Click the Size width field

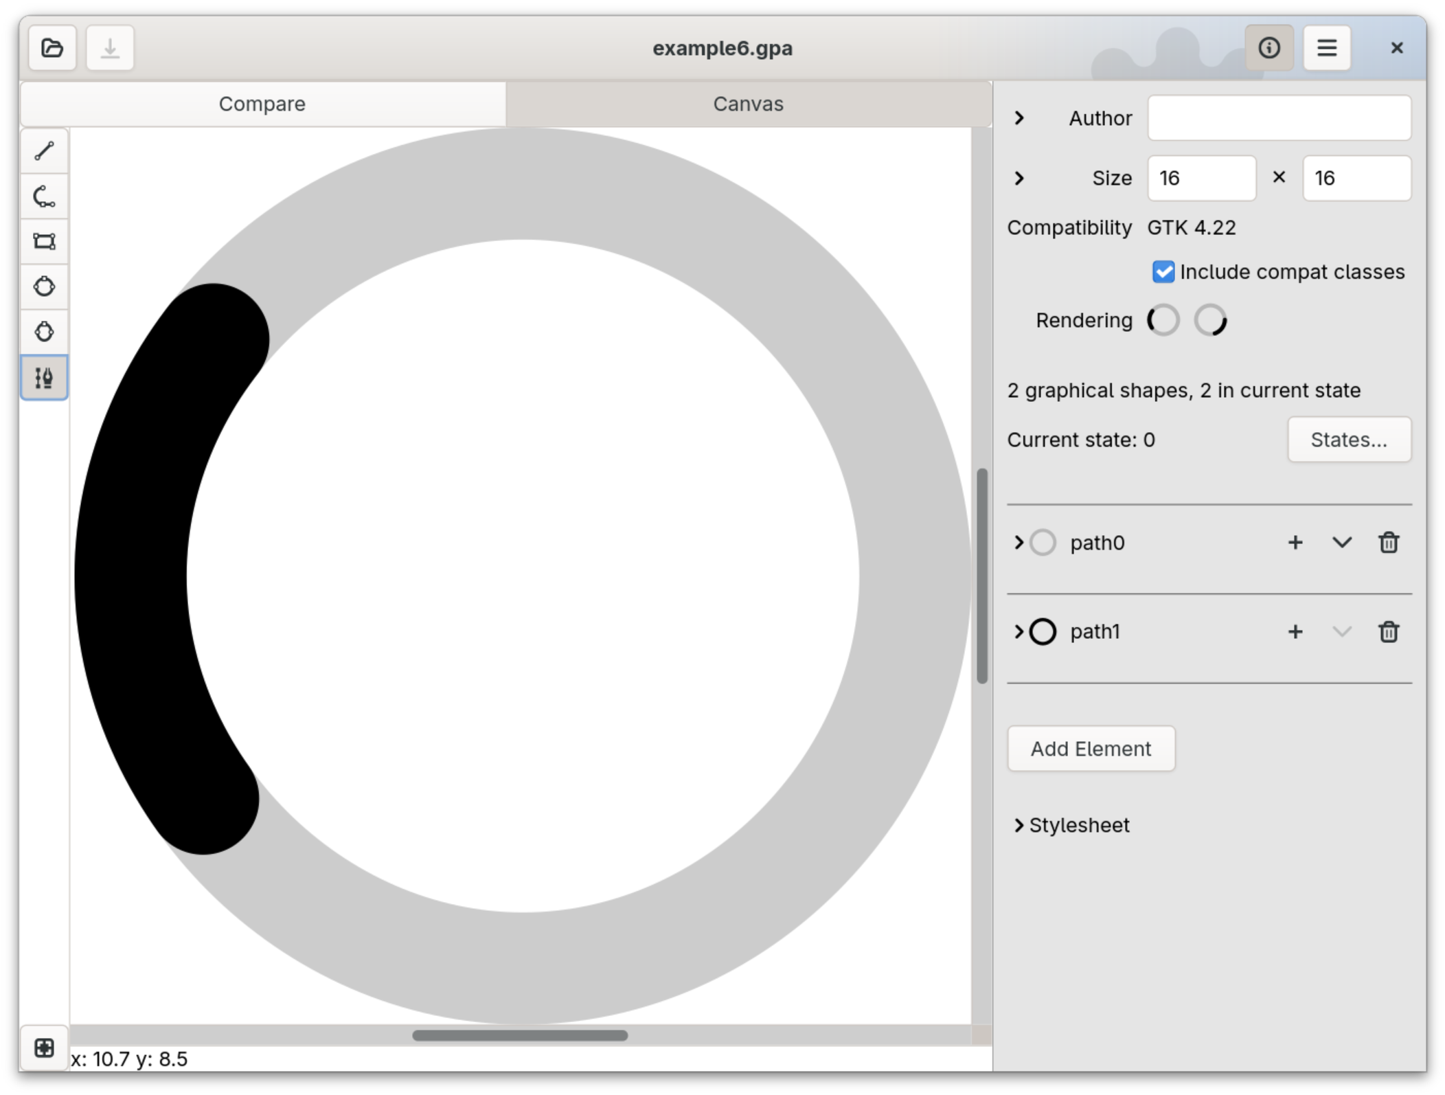coord(1202,178)
